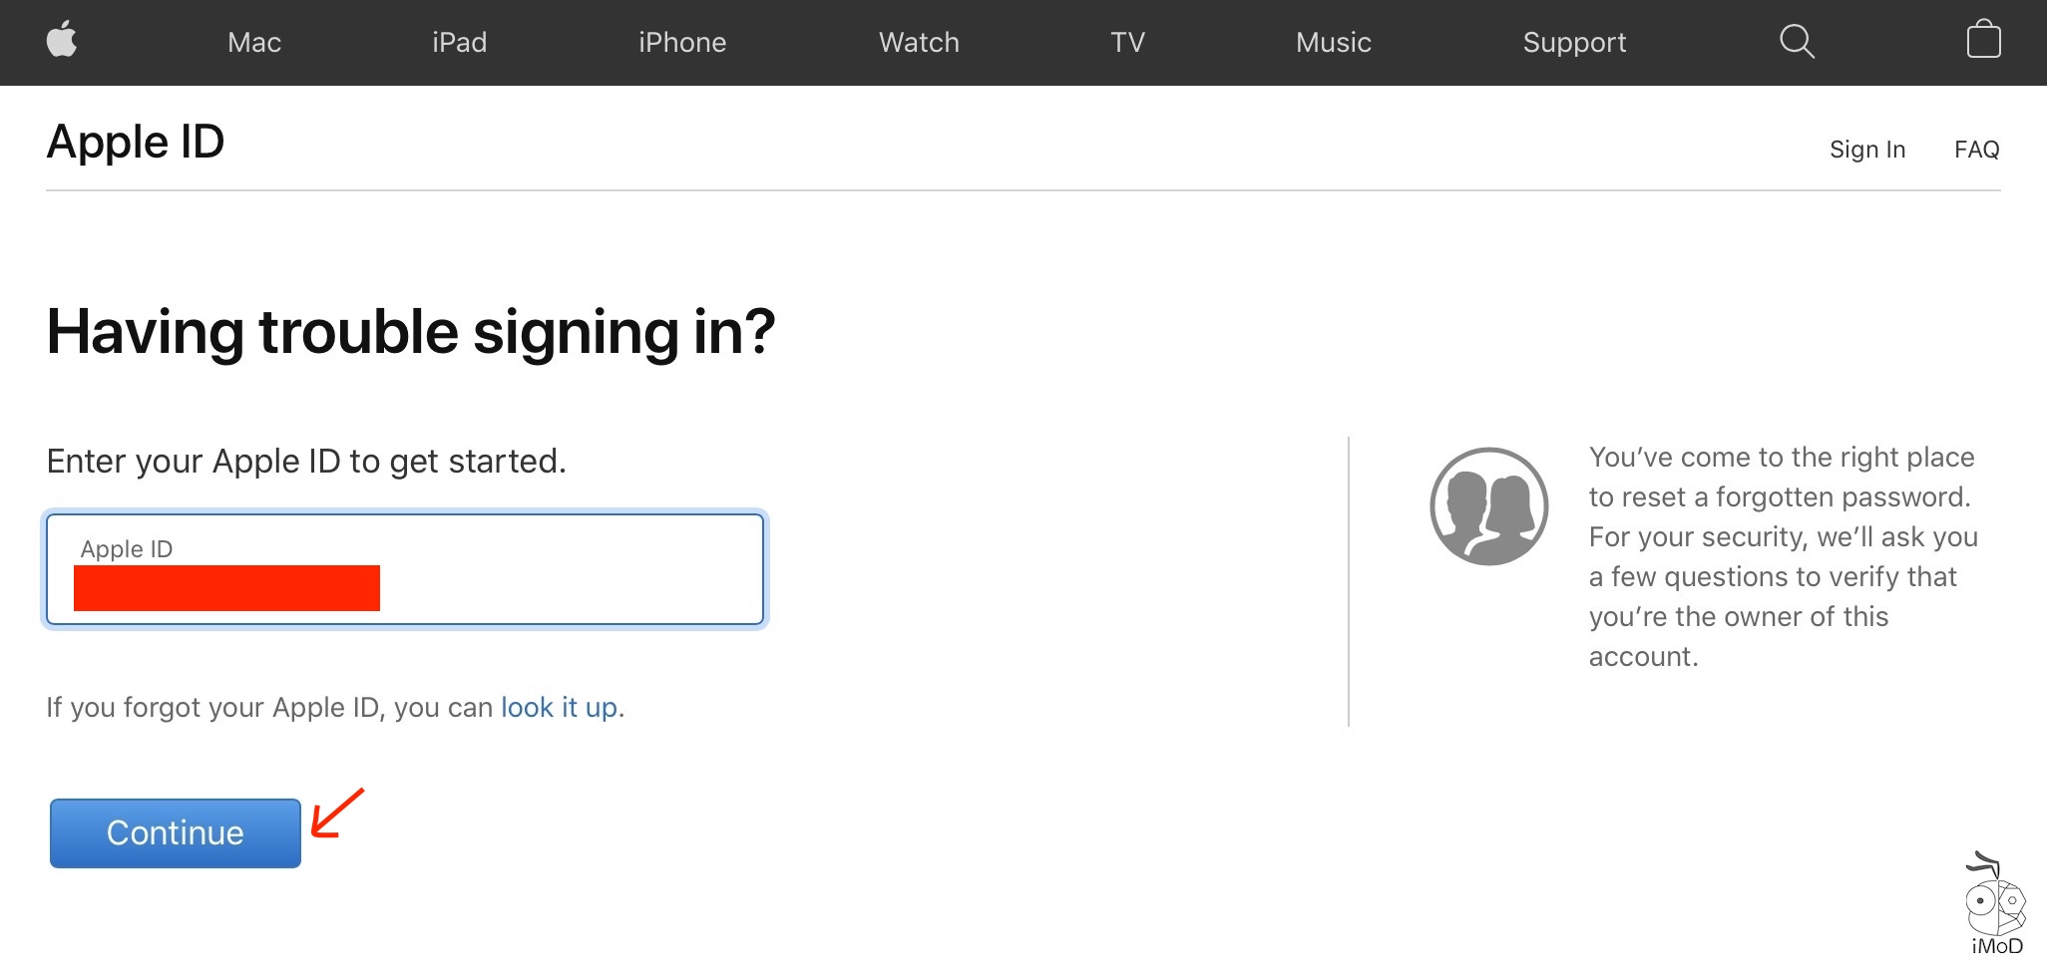Click the "look it up" link

[559, 707]
